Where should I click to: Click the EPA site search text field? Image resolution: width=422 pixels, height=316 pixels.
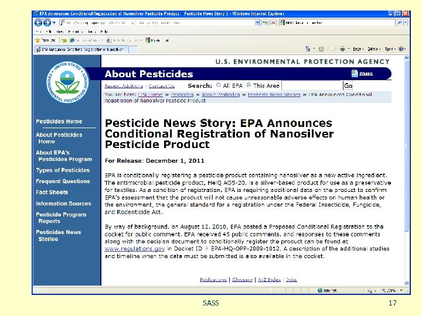pyautogui.click(x=312, y=85)
